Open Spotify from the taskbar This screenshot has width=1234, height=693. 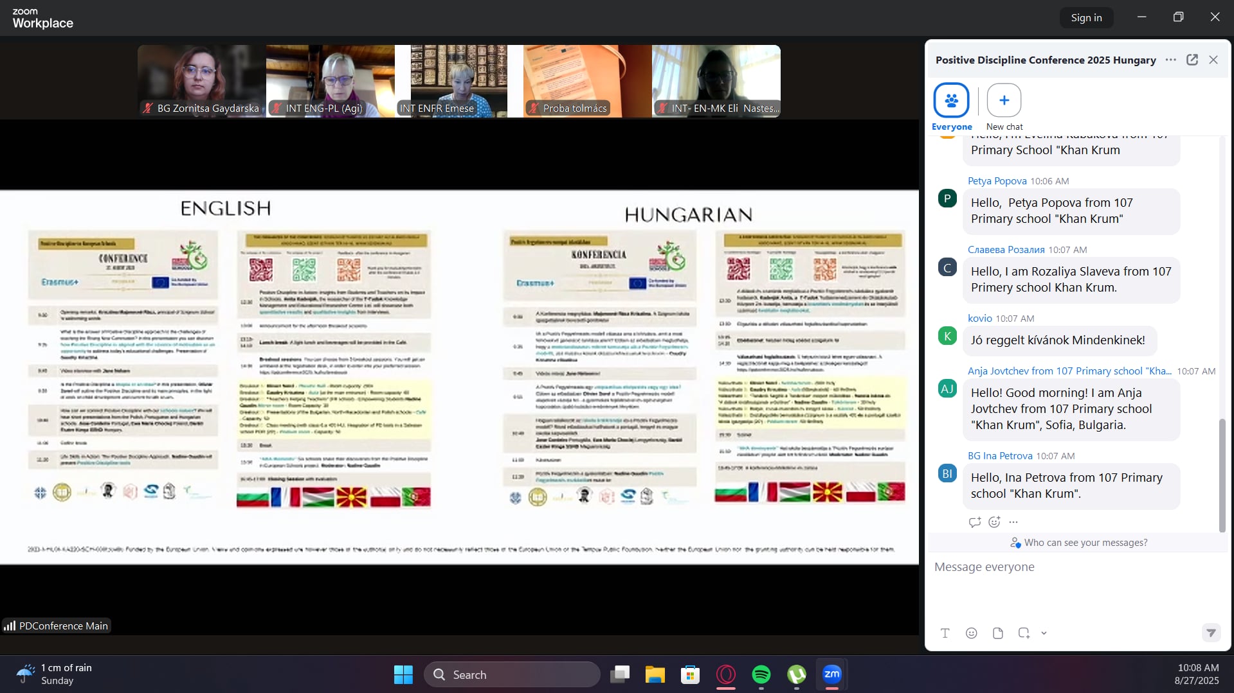click(x=761, y=674)
